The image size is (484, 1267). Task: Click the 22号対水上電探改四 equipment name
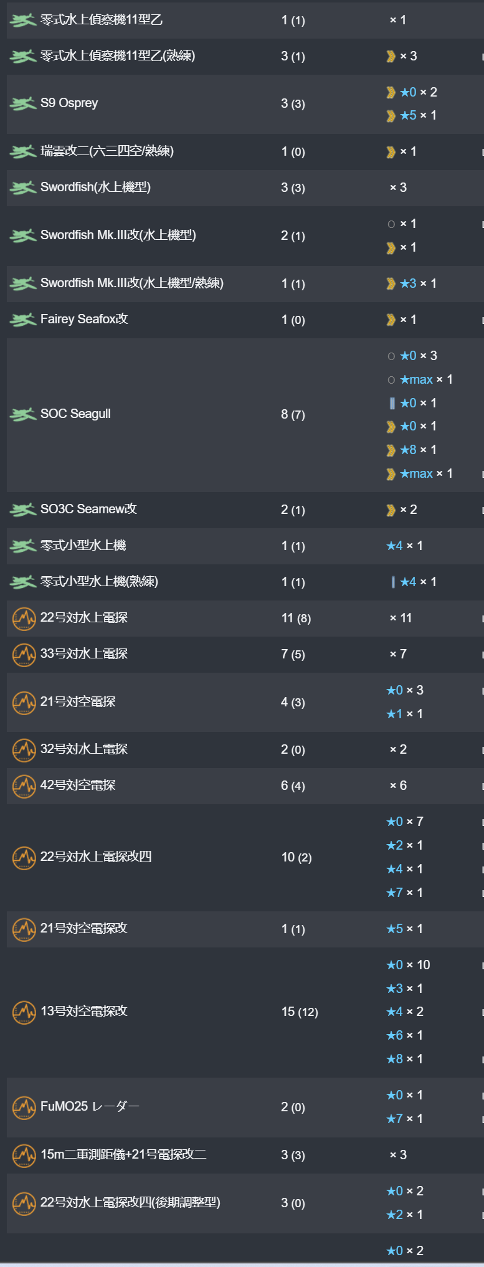96,857
